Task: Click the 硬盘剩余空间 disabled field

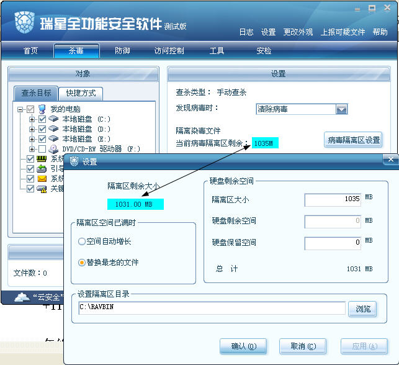Action: click(x=333, y=222)
